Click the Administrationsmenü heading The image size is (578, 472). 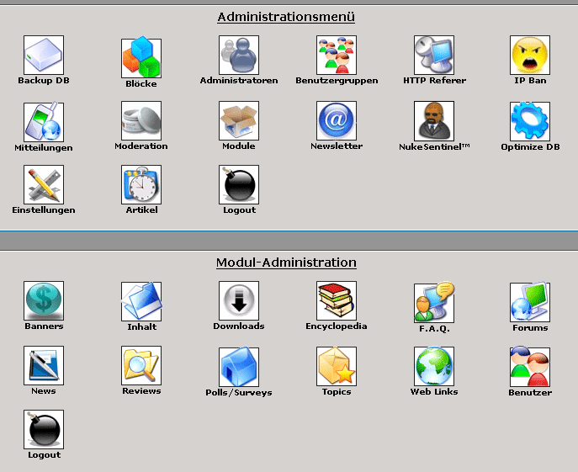(286, 17)
